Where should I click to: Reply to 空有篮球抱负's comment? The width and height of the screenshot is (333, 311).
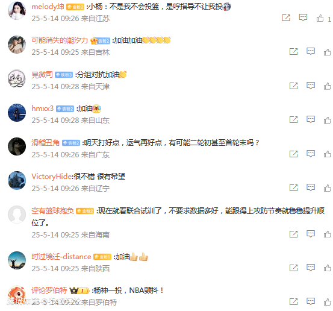point(311,234)
